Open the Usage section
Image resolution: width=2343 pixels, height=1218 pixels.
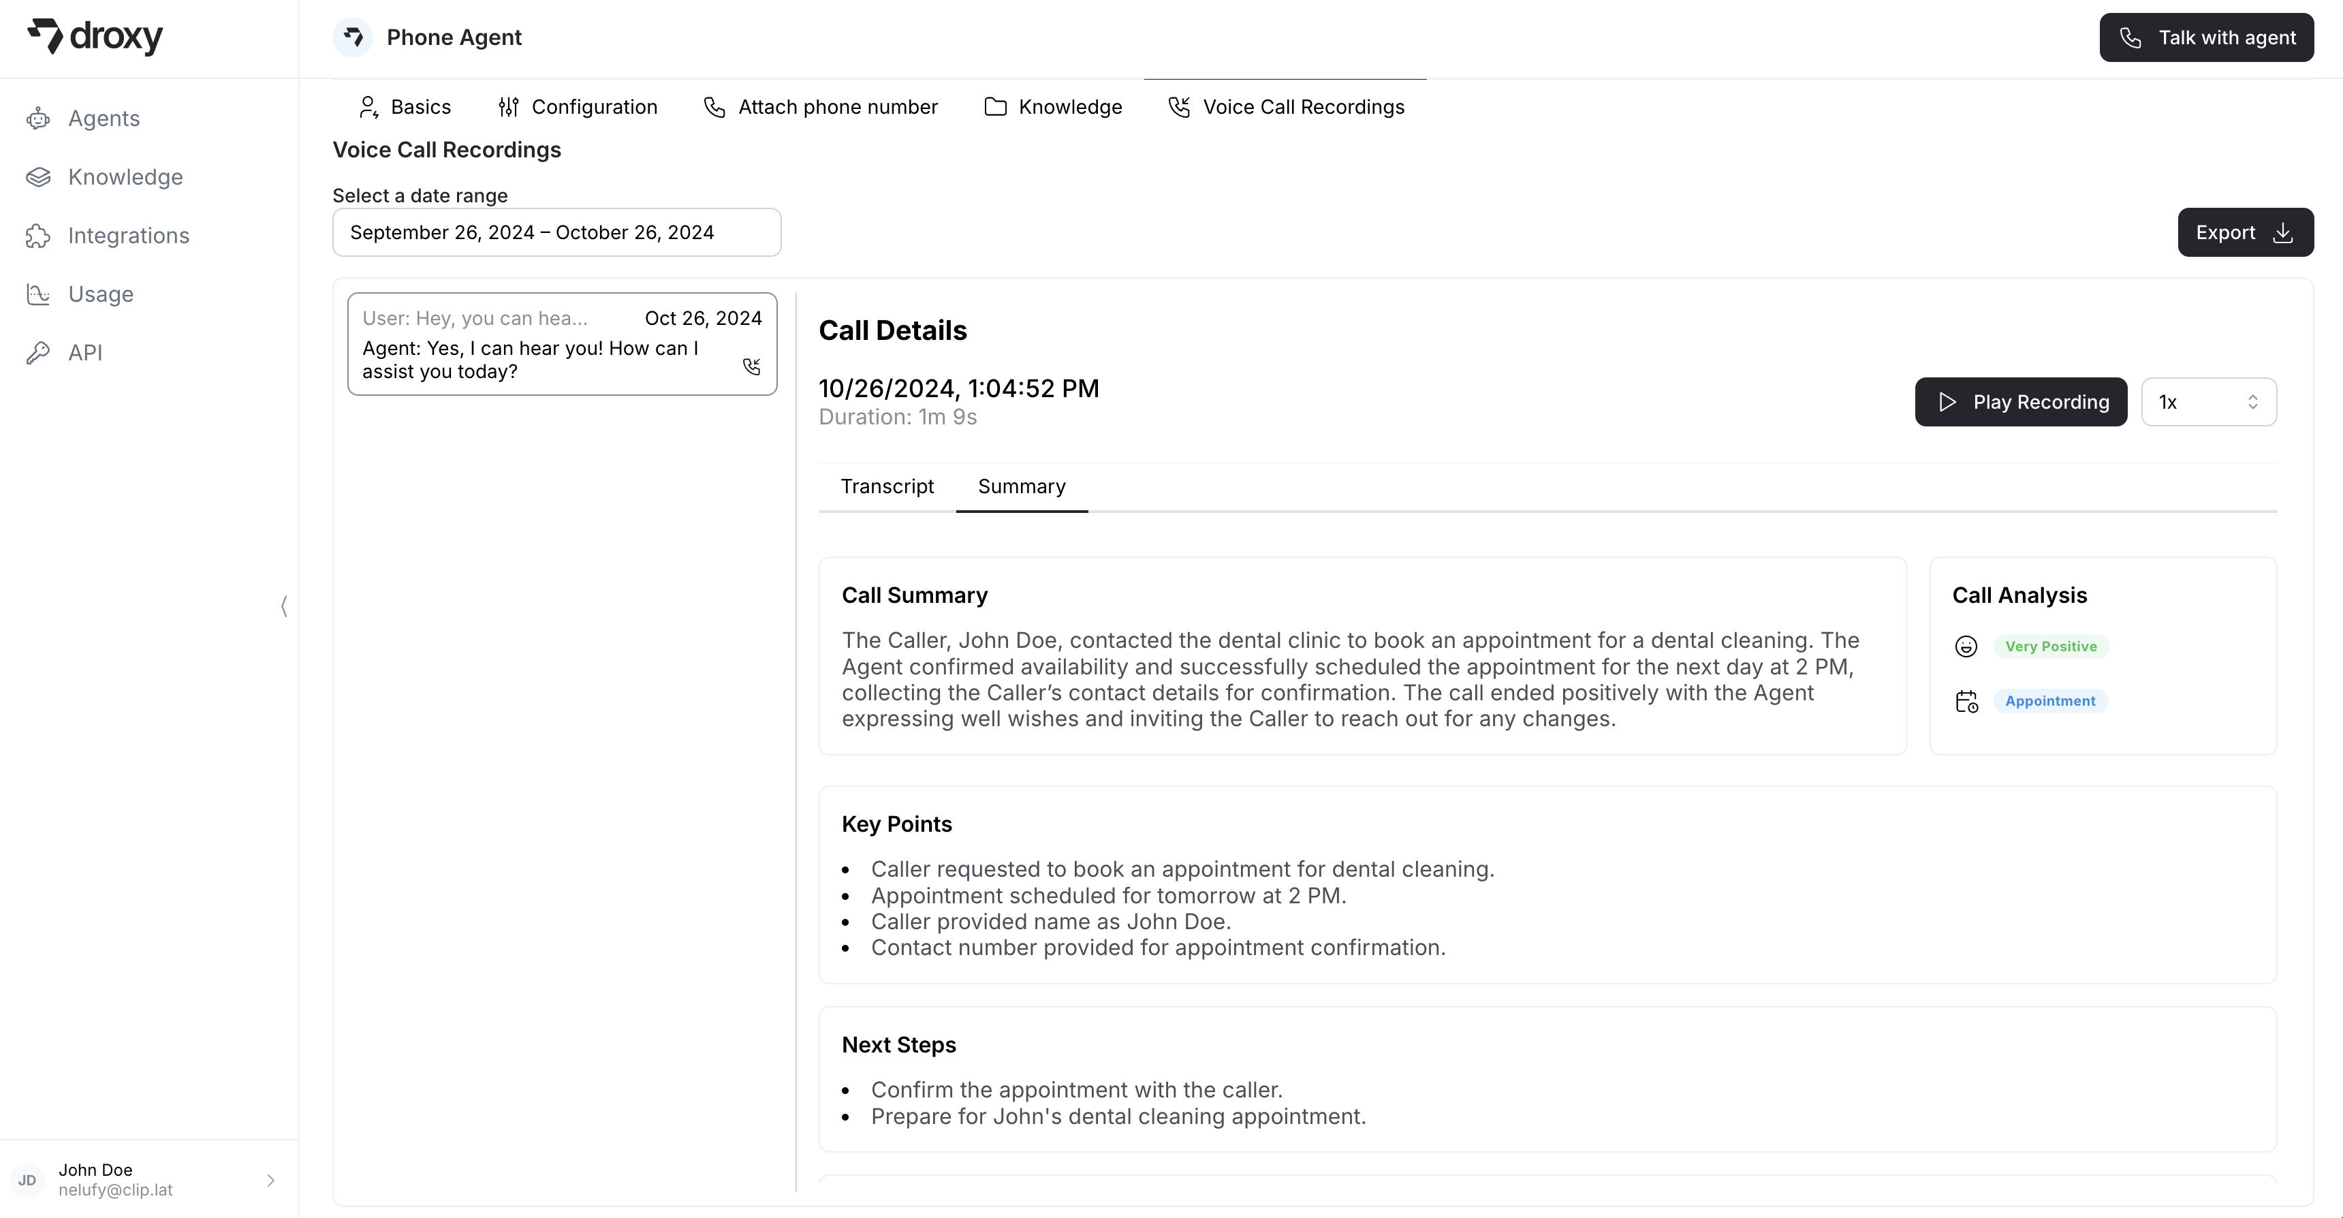click(x=100, y=294)
